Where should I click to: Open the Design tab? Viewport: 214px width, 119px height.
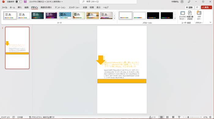pos(34,8)
